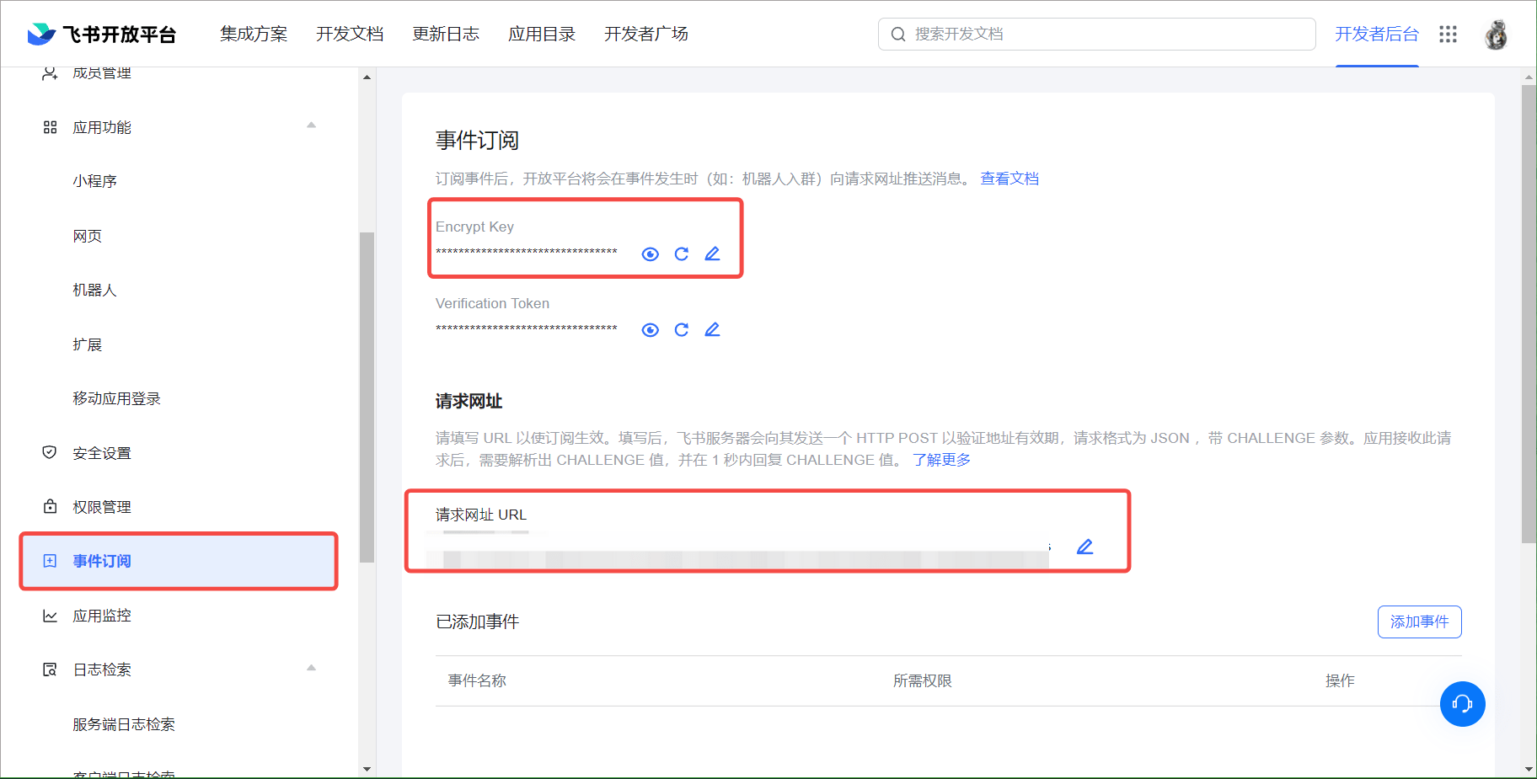The image size is (1537, 779).
Task: Click the 添加事件 button
Action: 1419,622
